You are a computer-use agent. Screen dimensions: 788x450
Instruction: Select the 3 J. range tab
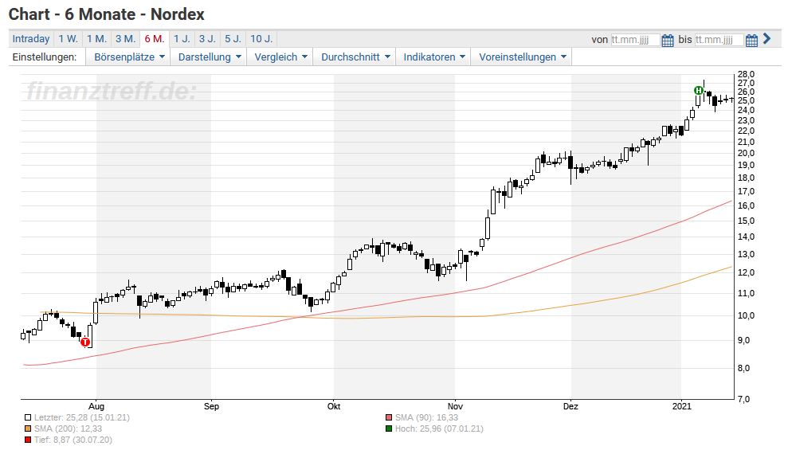pyautogui.click(x=207, y=39)
